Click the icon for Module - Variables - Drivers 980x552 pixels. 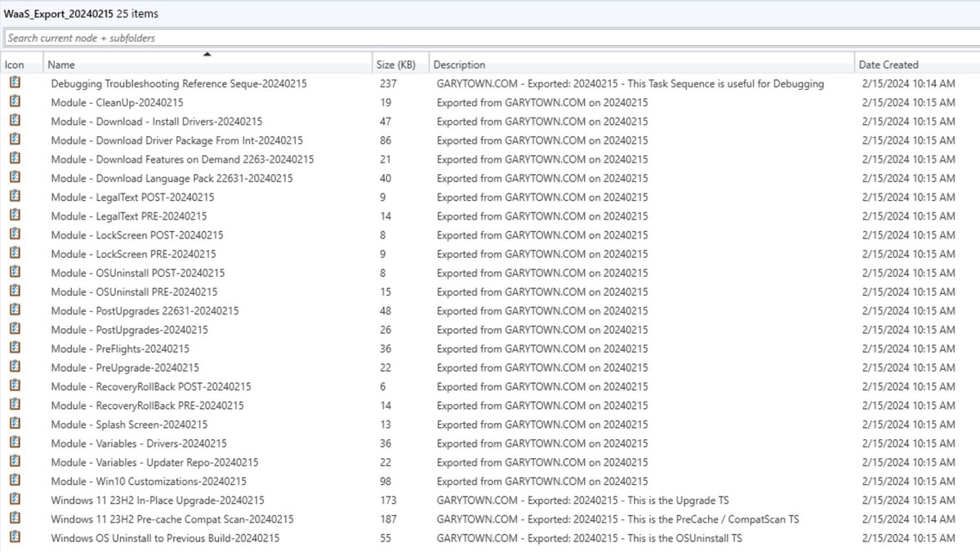point(15,443)
